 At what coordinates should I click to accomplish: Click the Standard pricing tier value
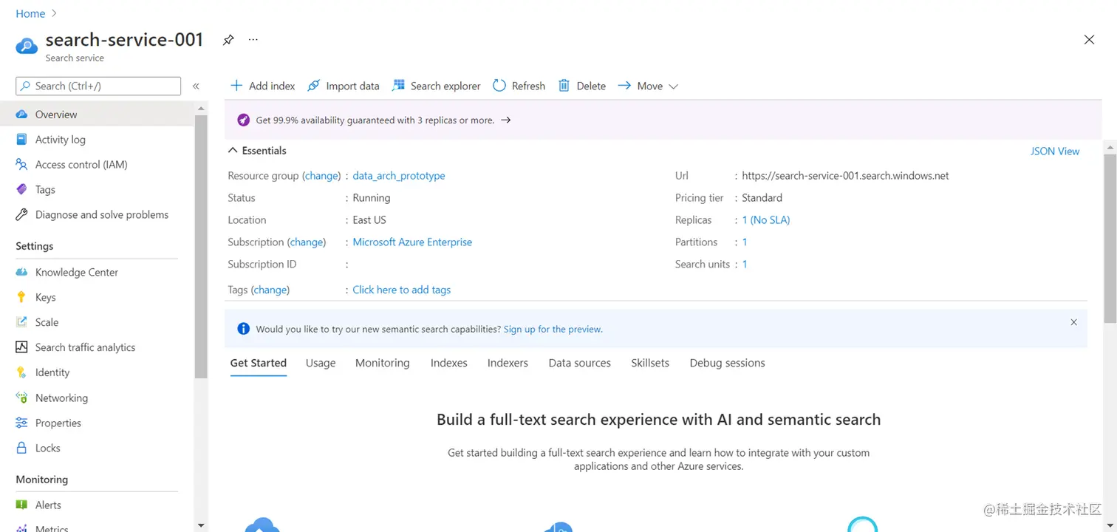tap(762, 197)
